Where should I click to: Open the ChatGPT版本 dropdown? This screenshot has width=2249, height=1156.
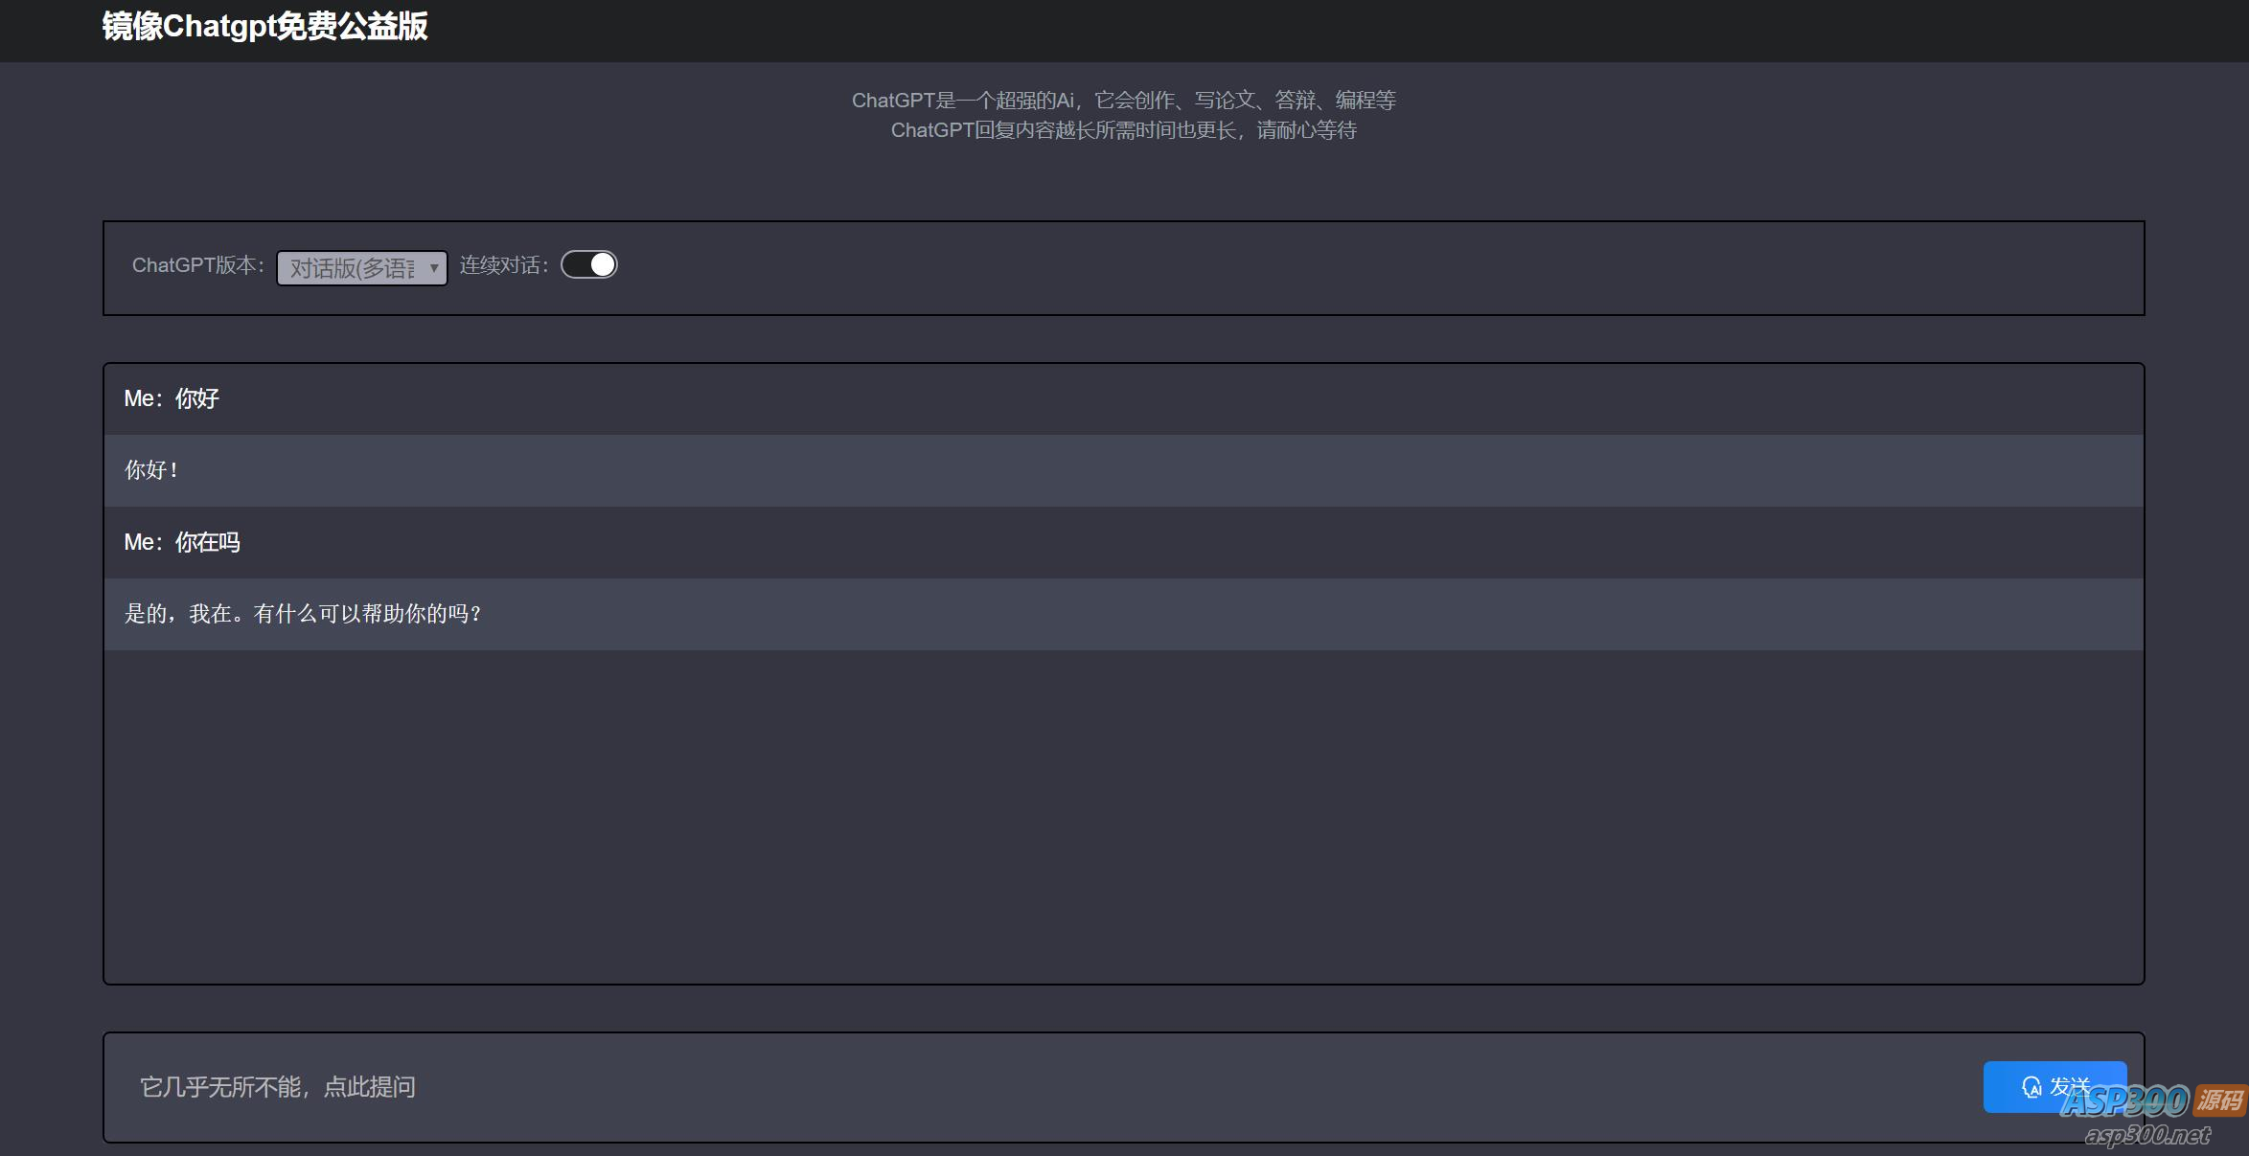(x=355, y=268)
